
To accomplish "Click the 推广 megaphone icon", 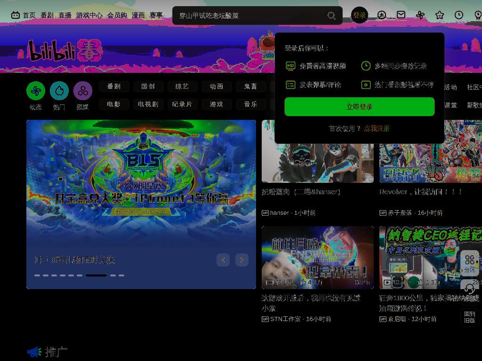I will (x=34, y=352).
